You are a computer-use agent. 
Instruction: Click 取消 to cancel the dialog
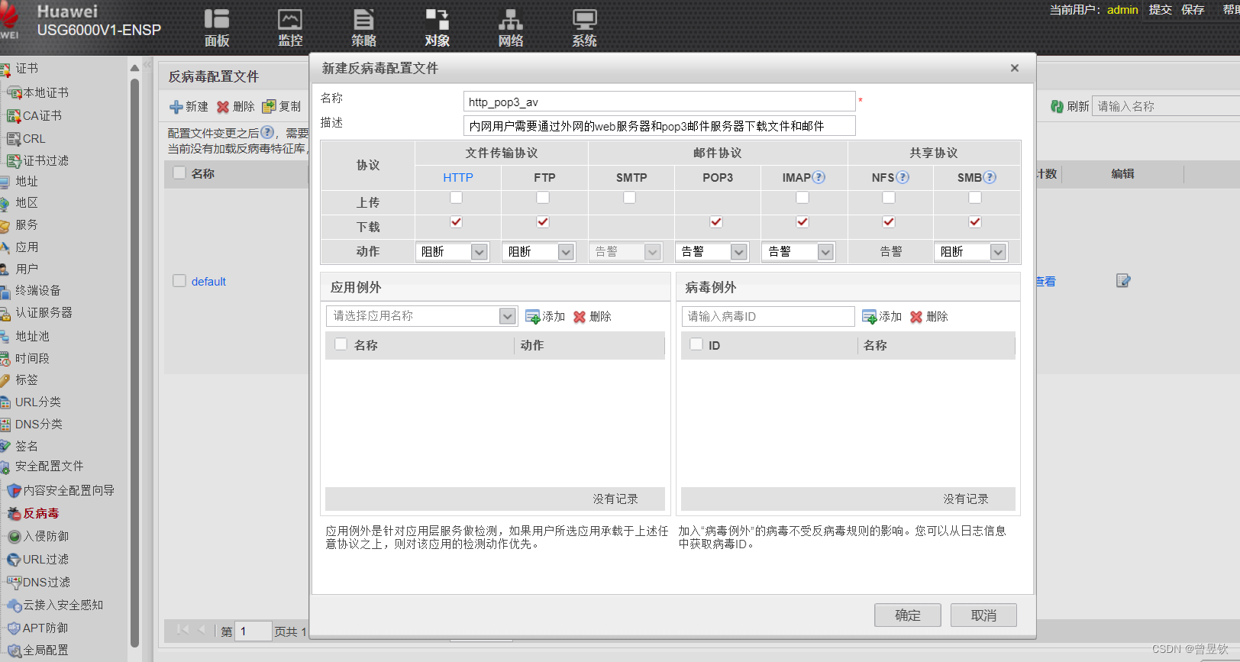pos(983,615)
